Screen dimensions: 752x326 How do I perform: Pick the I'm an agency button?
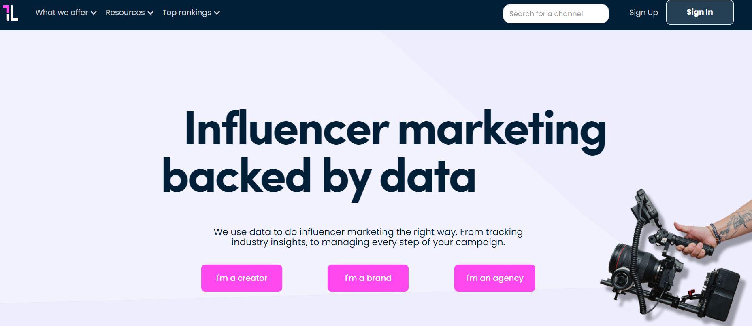(494, 278)
